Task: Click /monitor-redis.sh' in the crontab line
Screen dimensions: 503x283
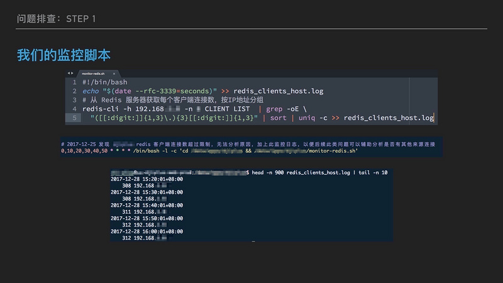Action: pos(332,151)
